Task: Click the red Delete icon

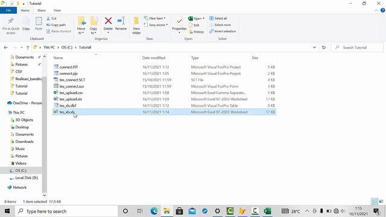Action: (x=108, y=21)
